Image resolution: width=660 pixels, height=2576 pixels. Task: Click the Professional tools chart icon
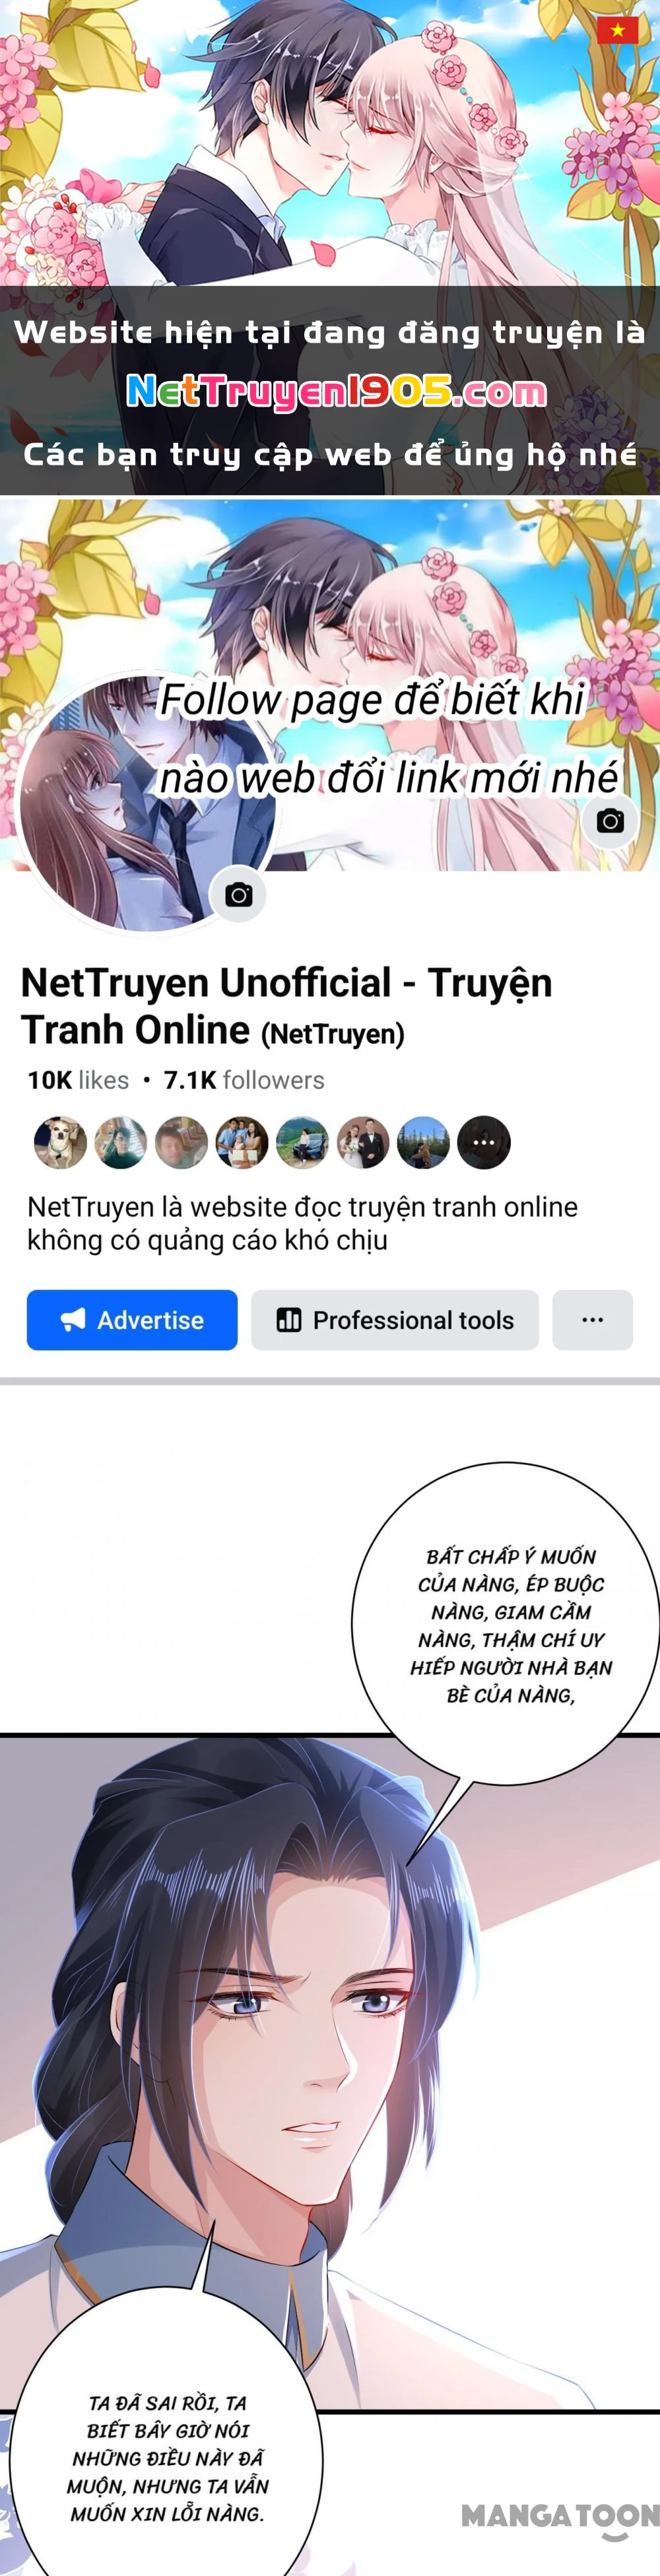pyautogui.click(x=289, y=1320)
